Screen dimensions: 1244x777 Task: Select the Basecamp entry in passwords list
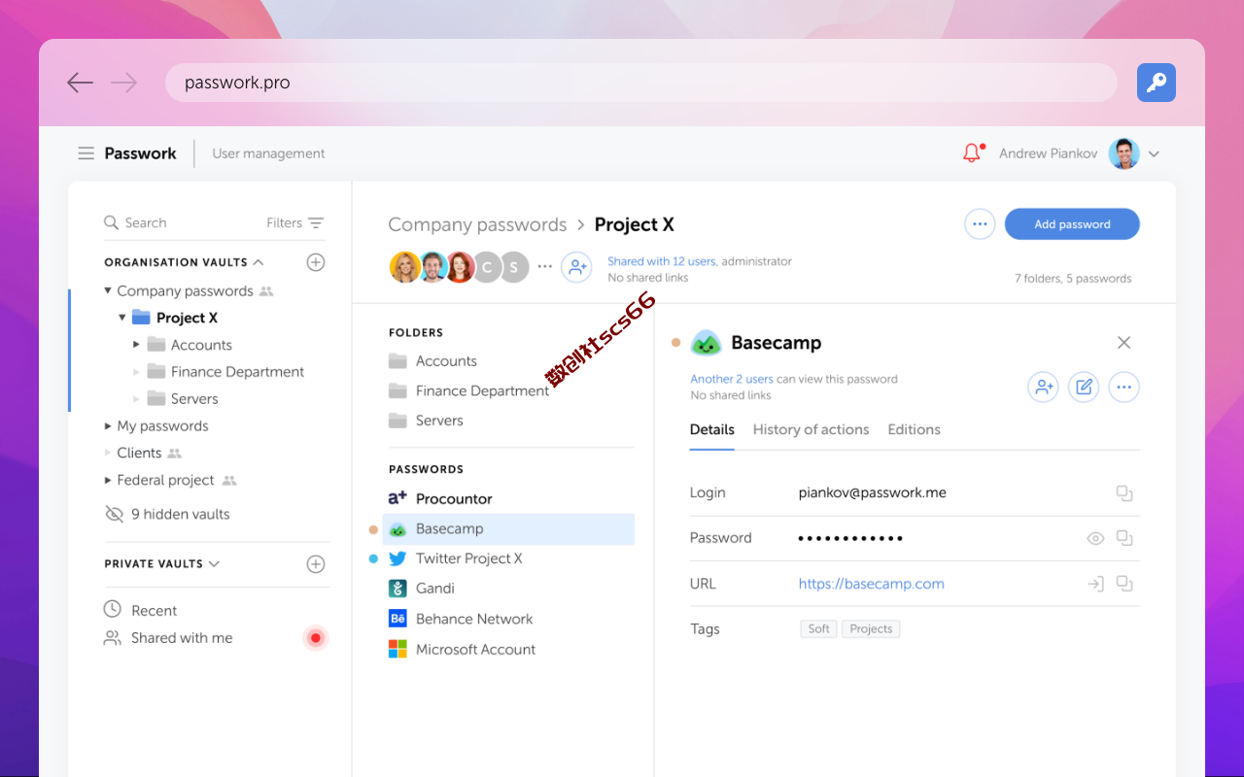509,528
